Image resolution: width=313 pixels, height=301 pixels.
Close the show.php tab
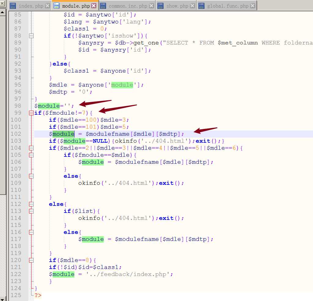[193, 6]
